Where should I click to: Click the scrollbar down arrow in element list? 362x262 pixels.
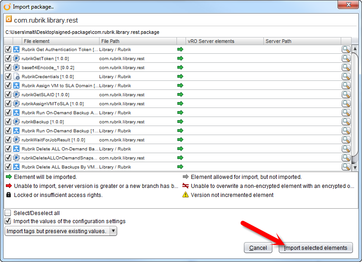355,168
